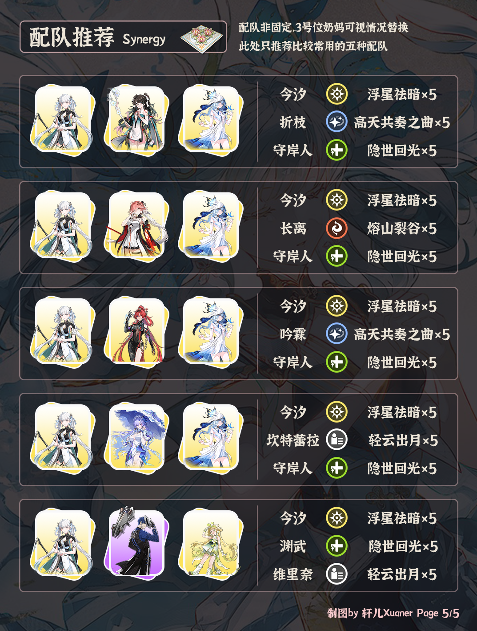Click the green plus icon beside 渊武

coord(337,546)
